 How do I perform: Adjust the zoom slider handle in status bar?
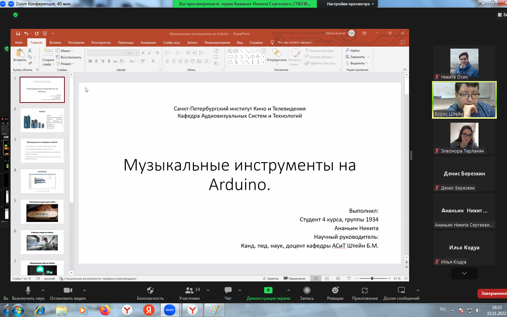(x=372, y=278)
